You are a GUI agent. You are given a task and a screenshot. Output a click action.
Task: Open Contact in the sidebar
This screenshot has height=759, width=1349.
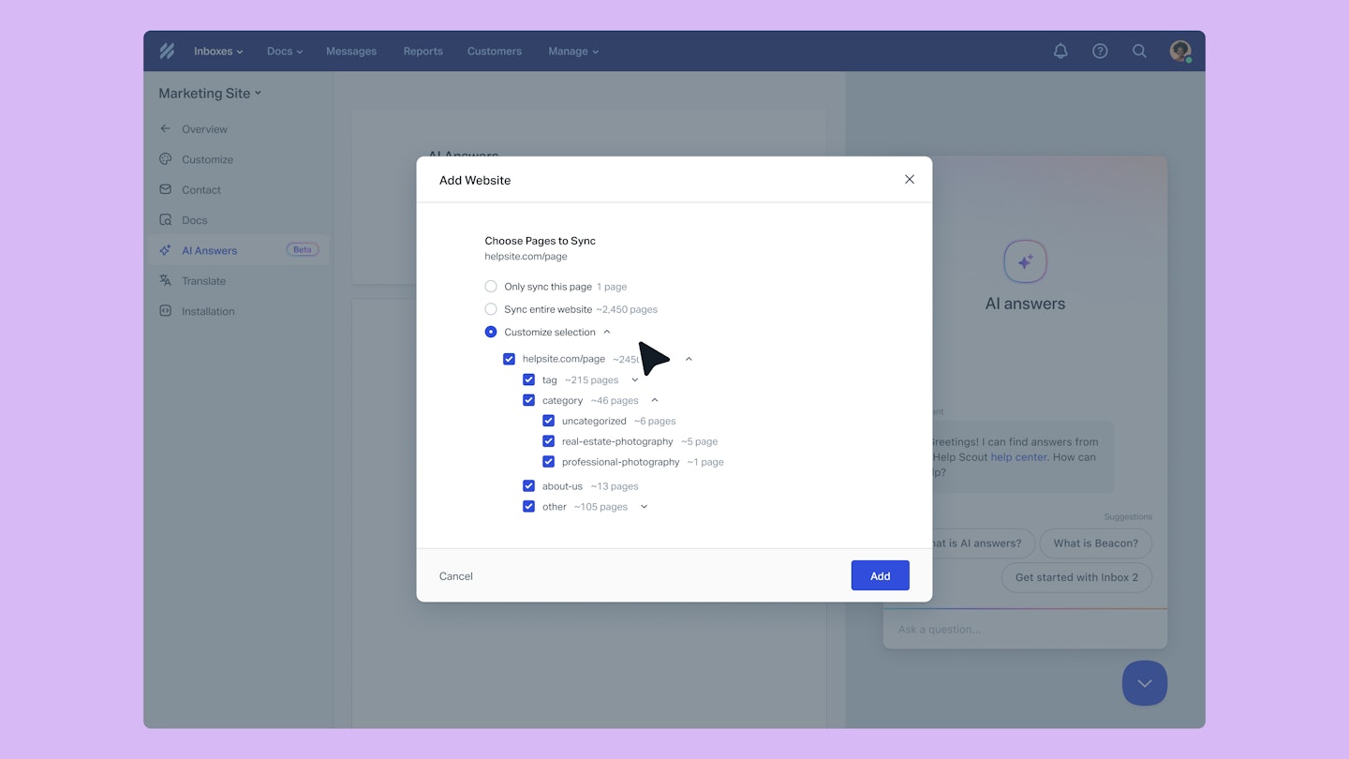tap(201, 189)
